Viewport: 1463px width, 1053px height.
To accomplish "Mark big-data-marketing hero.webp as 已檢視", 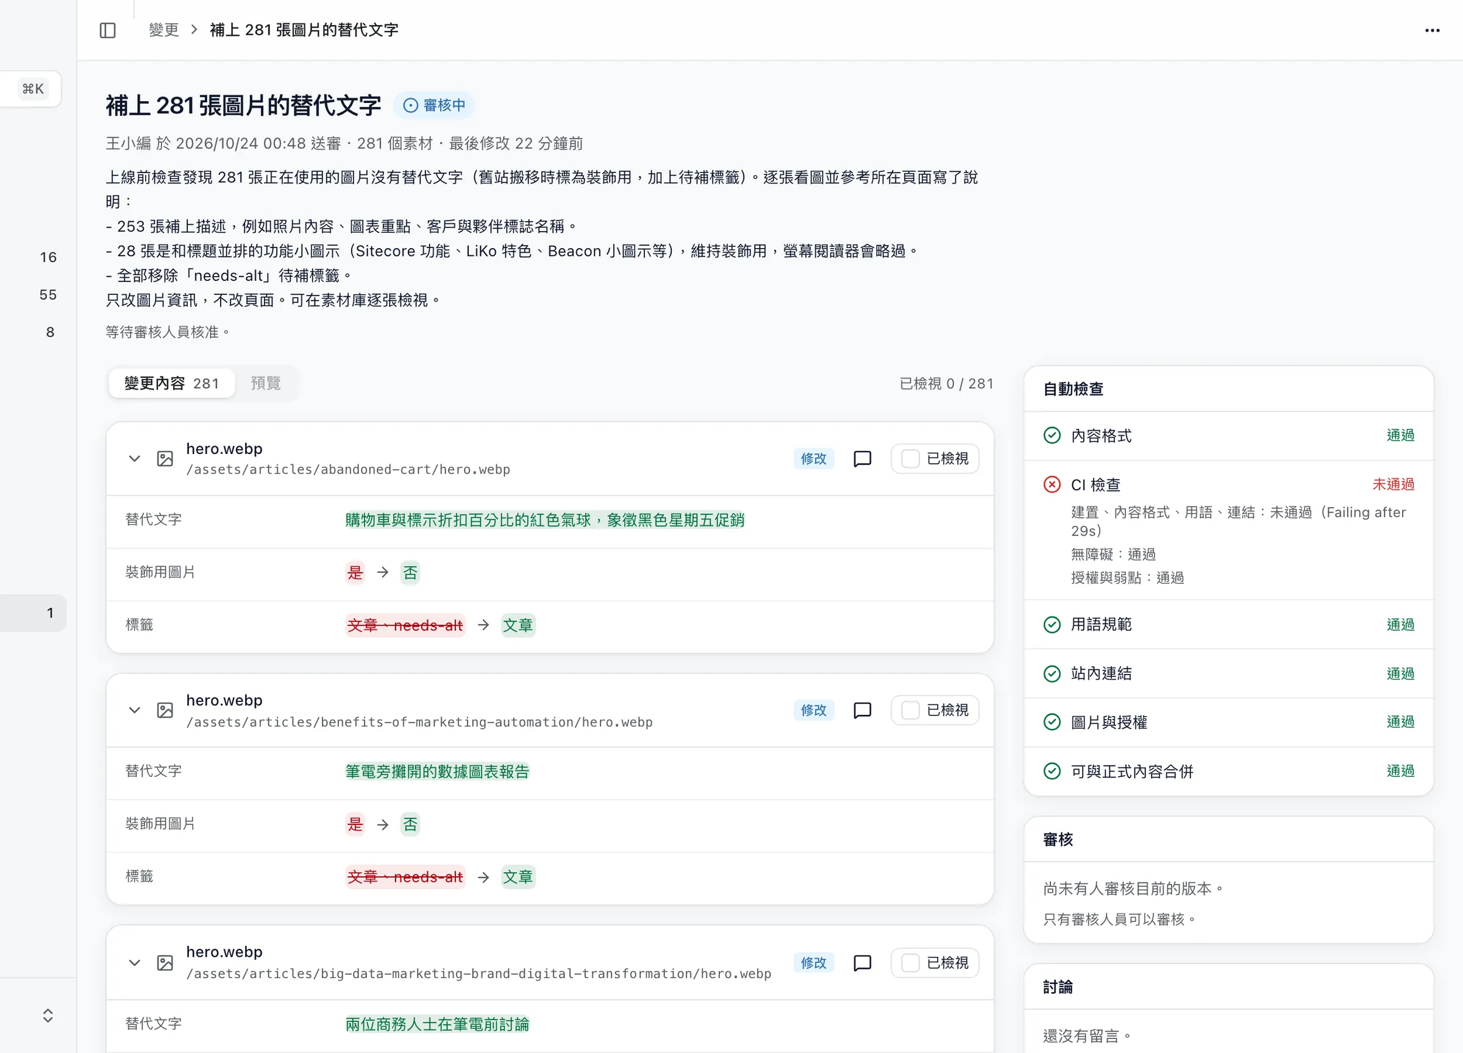I will click(934, 963).
